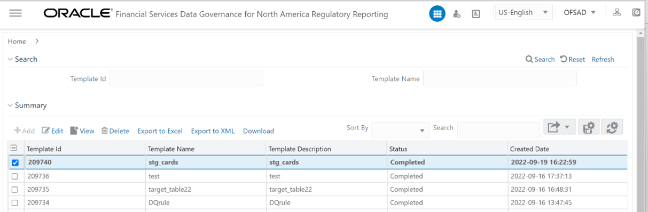
Task: Go to the Home breadcrumb
Action: point(17,41)
